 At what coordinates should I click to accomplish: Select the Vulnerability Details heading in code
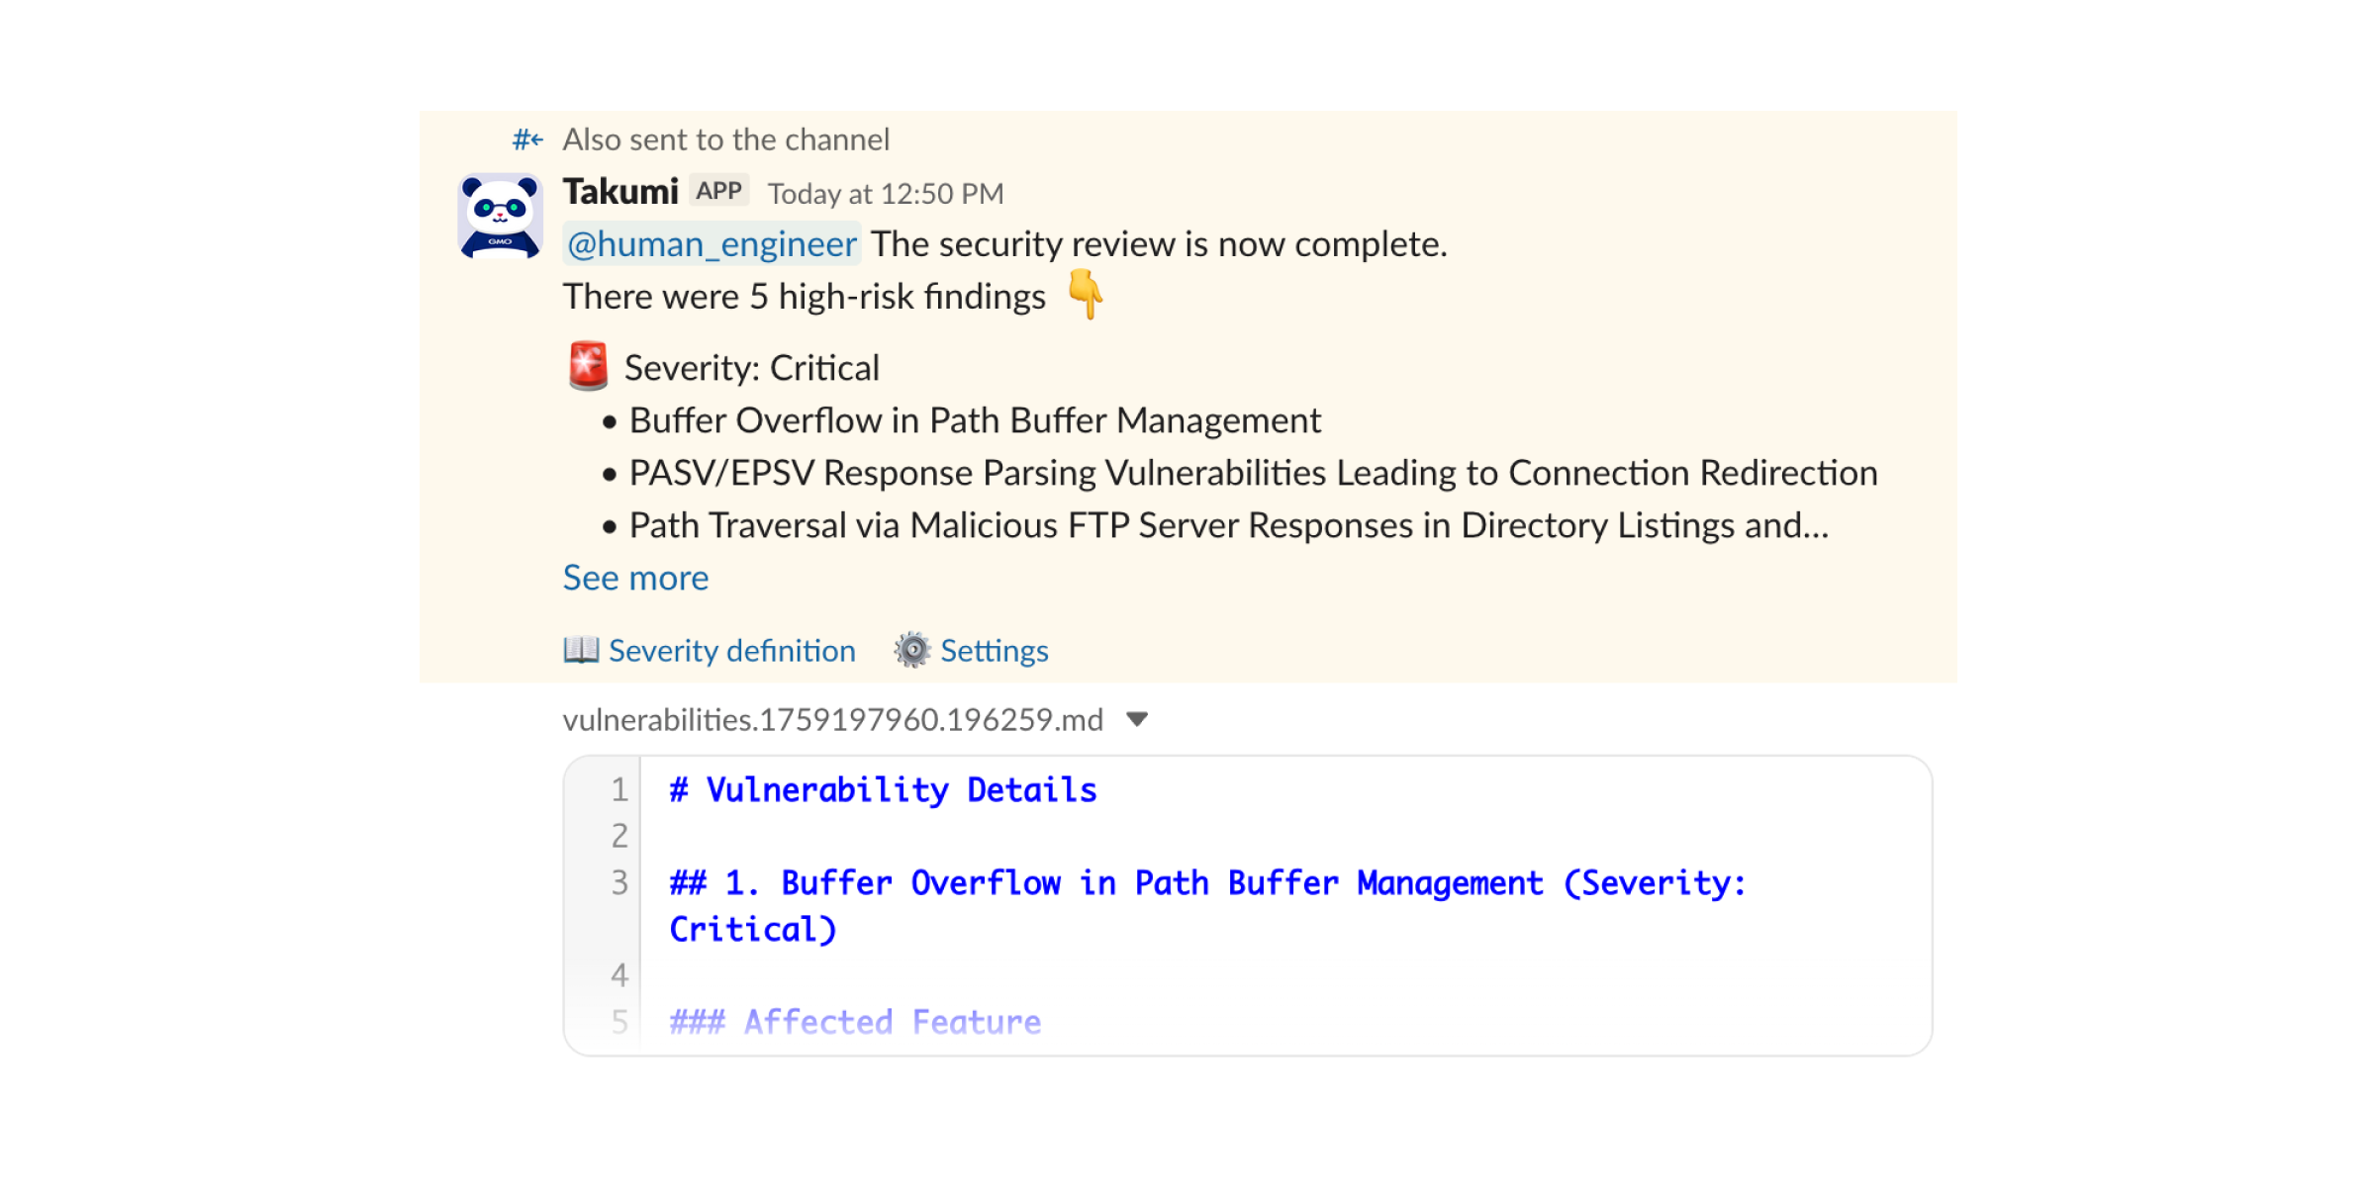(x=882, y=788)
